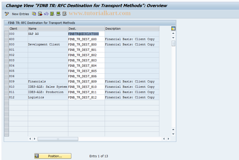
Task: Click far-right horizontal scroll right arrow
Action: point(168,139)
